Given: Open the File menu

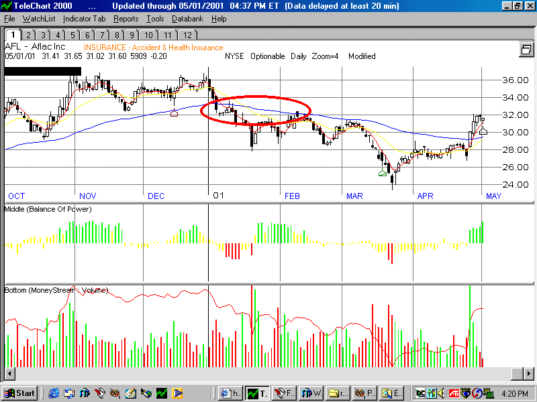Looking at the screenshot, I should (x=9, y=19).
